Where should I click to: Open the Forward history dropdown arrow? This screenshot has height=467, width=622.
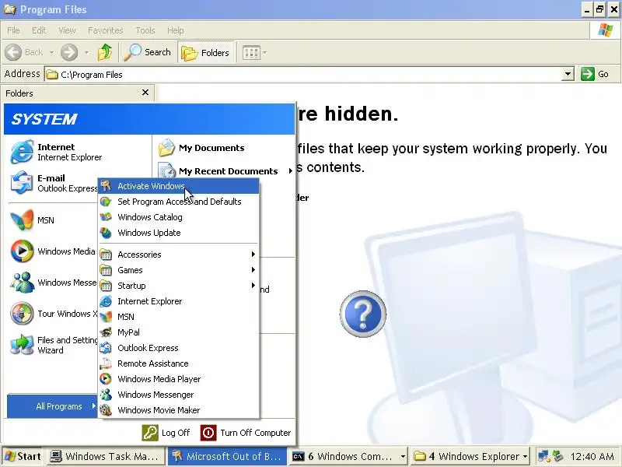pyautogui.click(x=87, y=52)
